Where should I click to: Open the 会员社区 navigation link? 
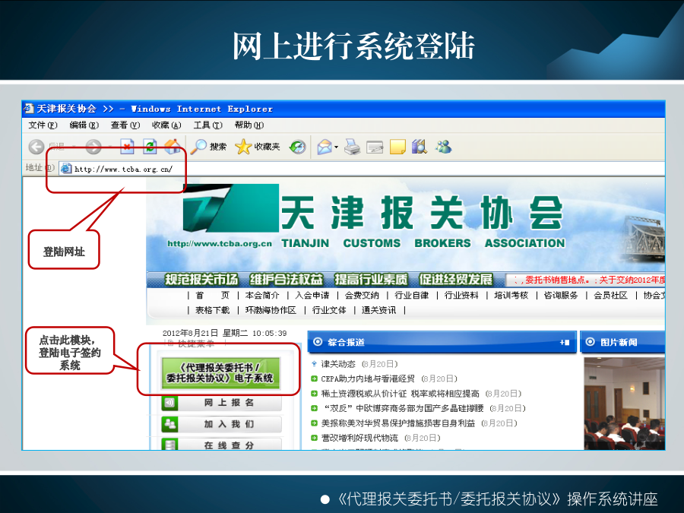click(611, 296)
